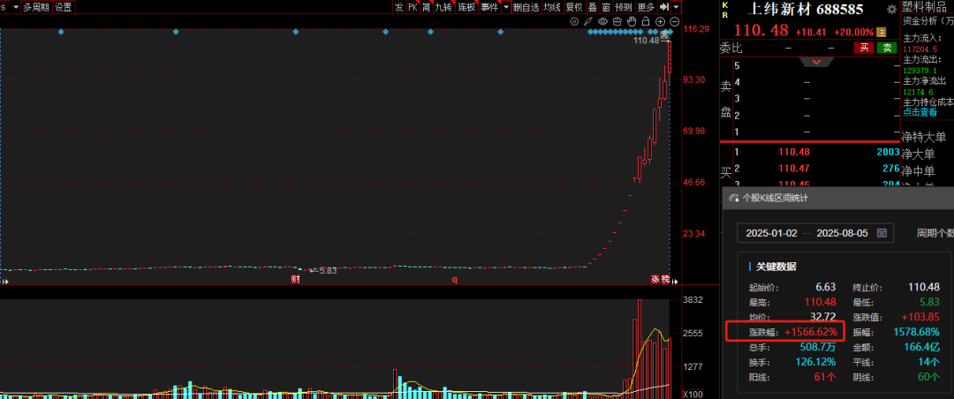This screenshot has height=399, width=954.
Task: Click the 周期个数 label
Action: pos(934,233)
